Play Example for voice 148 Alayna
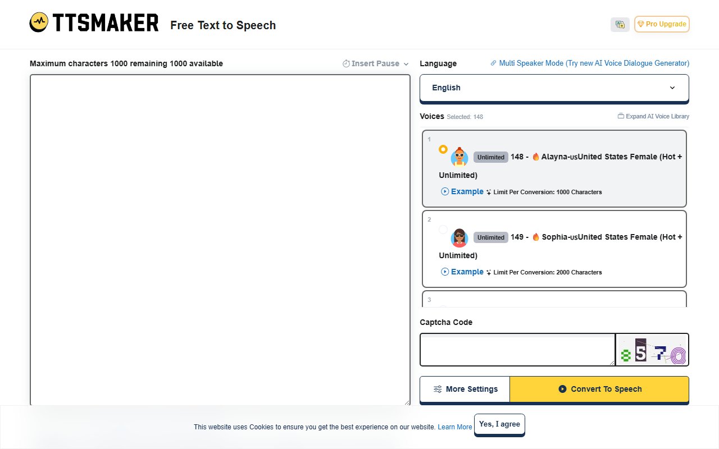This screenshot has width=719, height=449. pos(462,191)
